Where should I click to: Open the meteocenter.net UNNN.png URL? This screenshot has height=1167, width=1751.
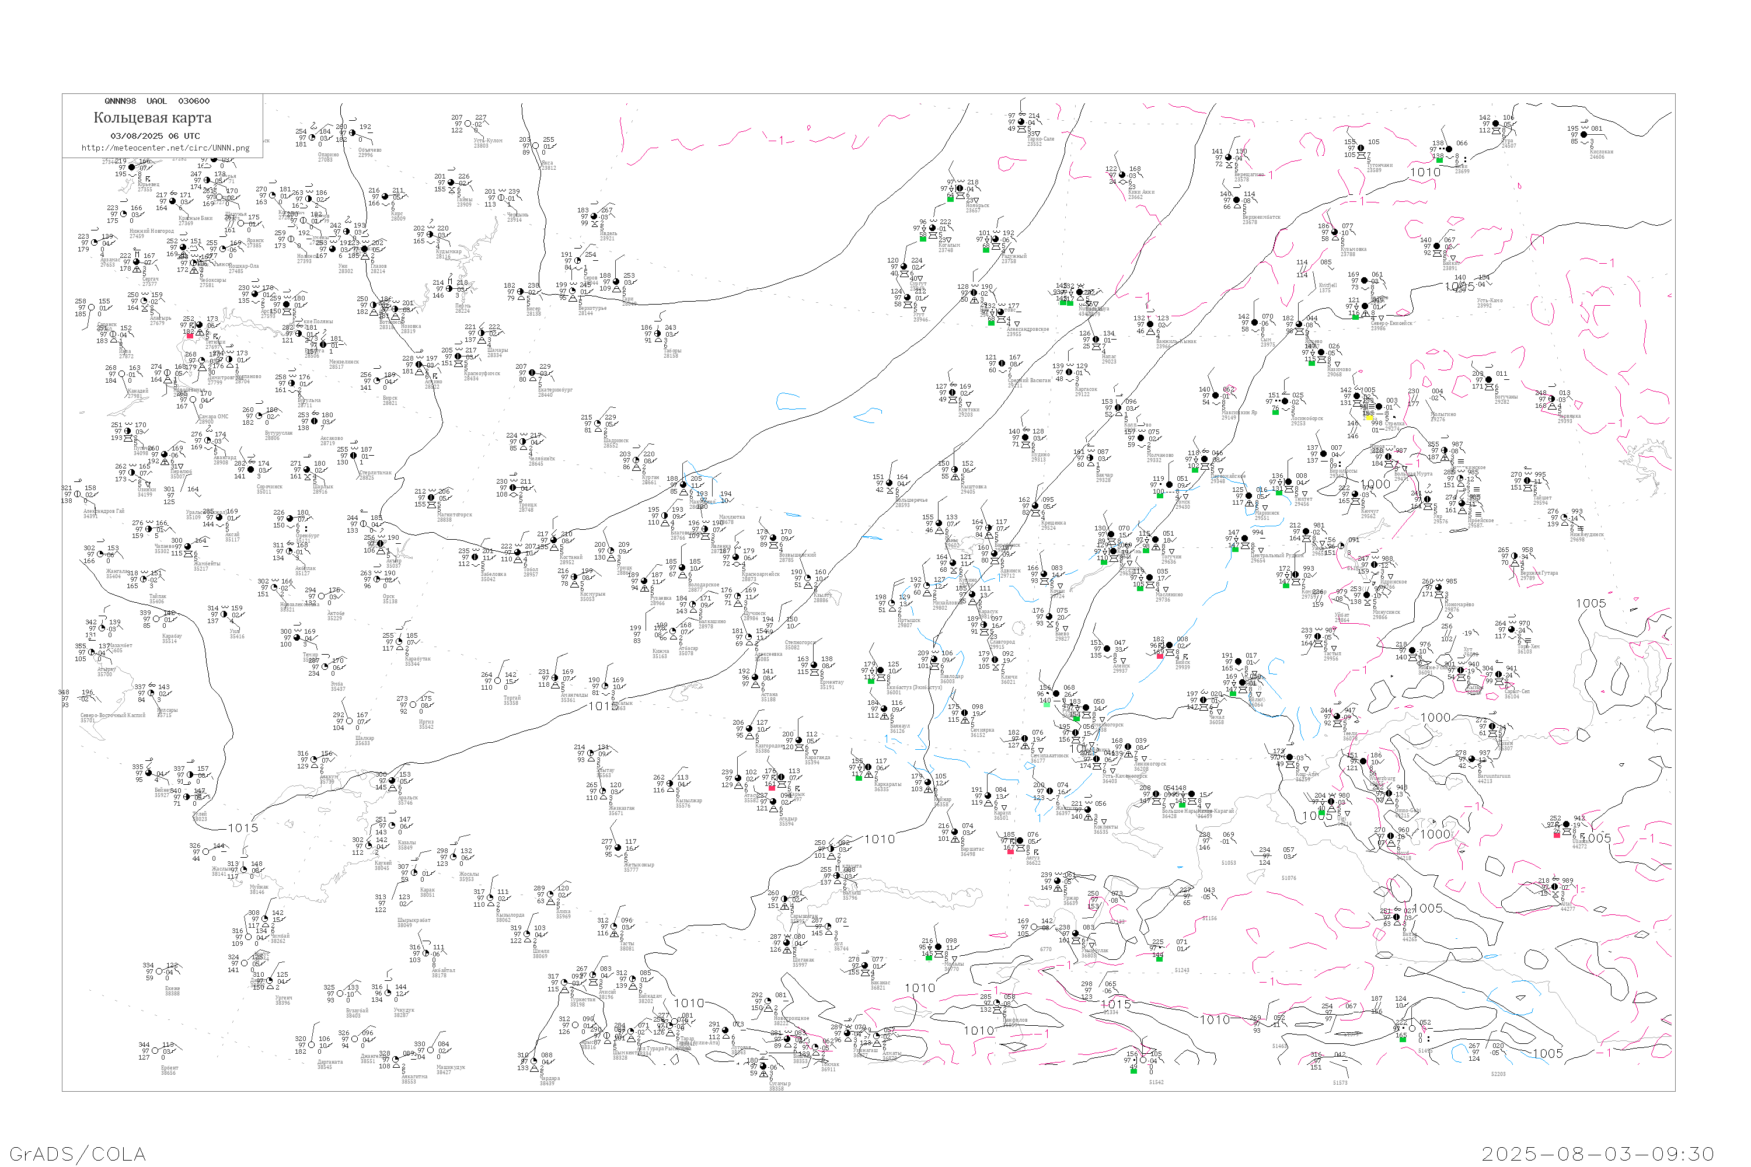pos(165,148)
